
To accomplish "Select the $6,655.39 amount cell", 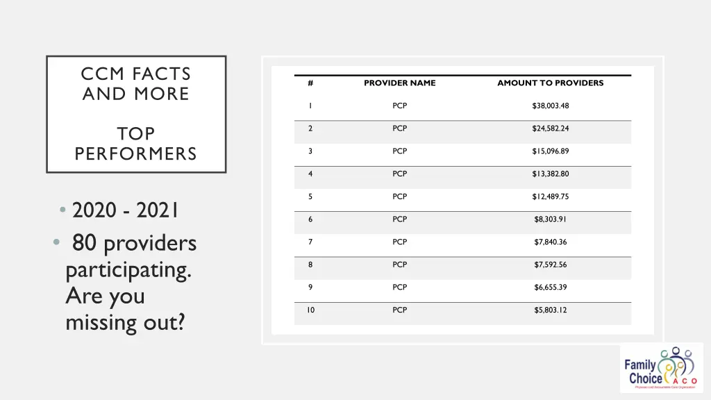I will coord(551,287).
